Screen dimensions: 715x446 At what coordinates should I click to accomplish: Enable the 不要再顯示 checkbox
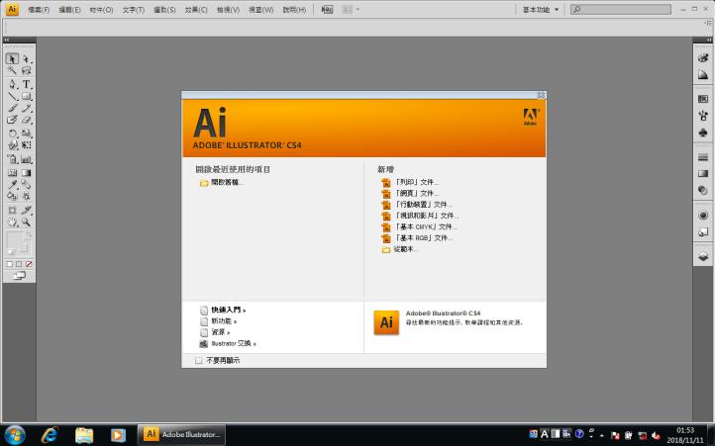(x=199, y=361)
